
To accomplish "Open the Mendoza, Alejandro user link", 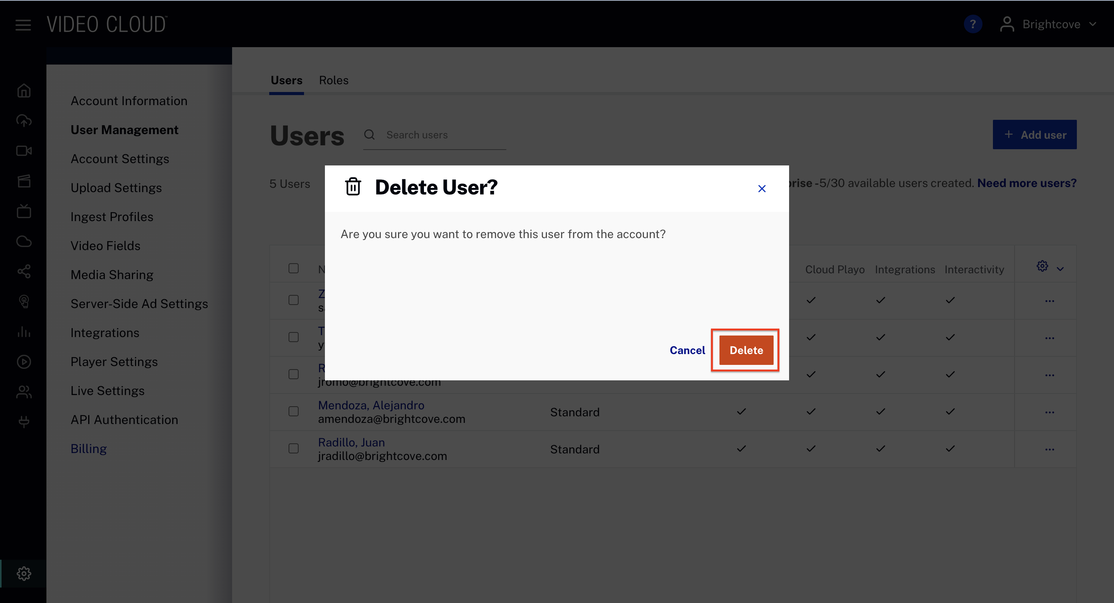I will (371, 405).
